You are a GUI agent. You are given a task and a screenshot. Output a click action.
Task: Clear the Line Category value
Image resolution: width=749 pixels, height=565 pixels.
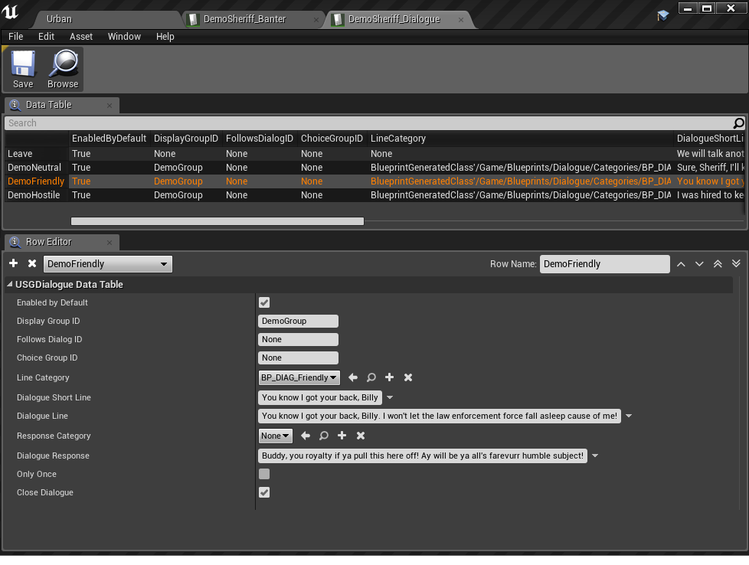pyautogui.click(x=408, y=377)
